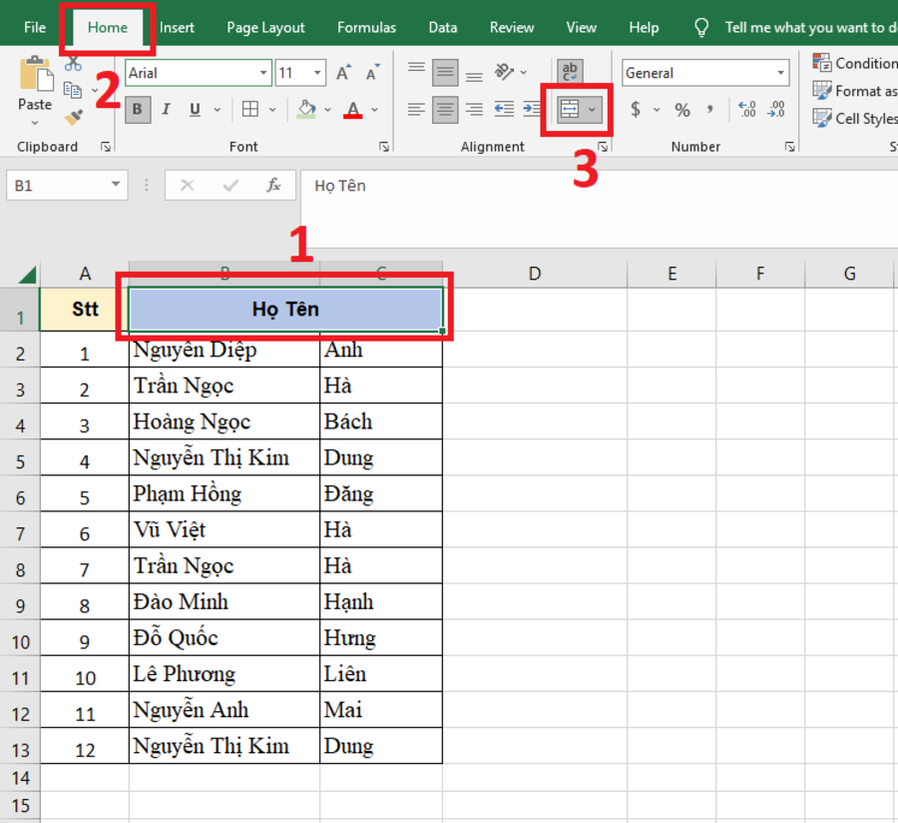
Task: Click the Select All corner triangle
Action: pyautogui.click(x=26, y=275)
